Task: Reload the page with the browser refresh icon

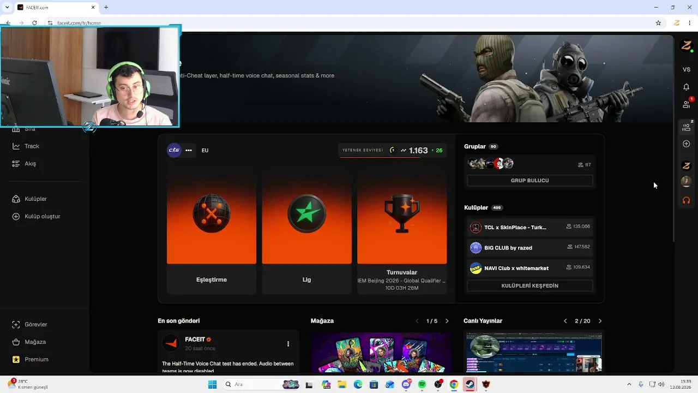Action: [34, 23]
